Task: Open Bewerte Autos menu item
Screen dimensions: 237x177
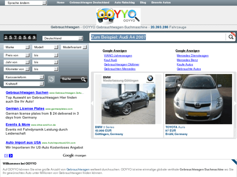Action: pos(161,3)
